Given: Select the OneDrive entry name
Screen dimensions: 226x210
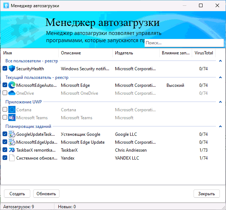Looking at the screenshot, I should [25, 93].
